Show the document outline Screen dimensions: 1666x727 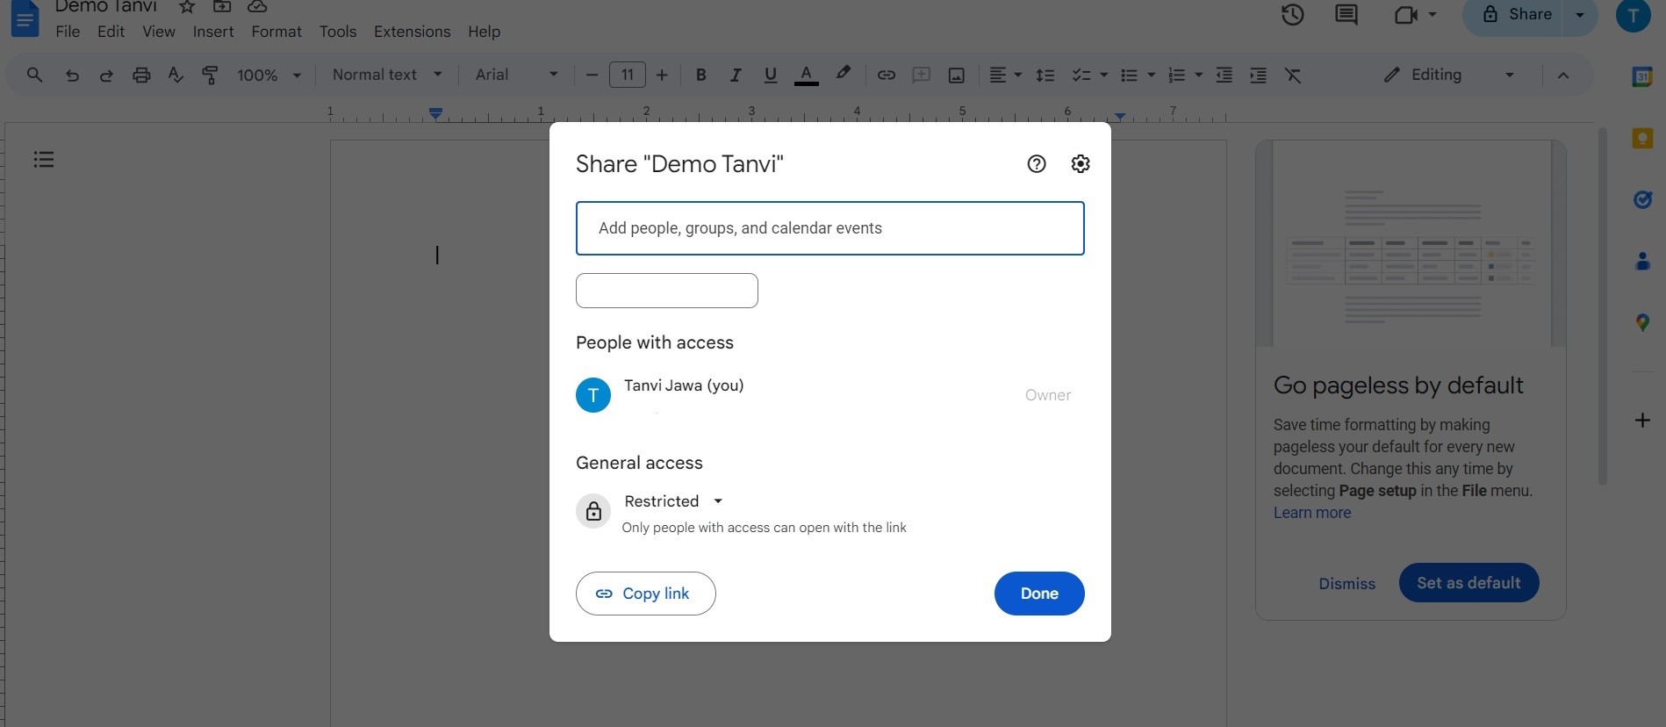[x=44, y=160]
